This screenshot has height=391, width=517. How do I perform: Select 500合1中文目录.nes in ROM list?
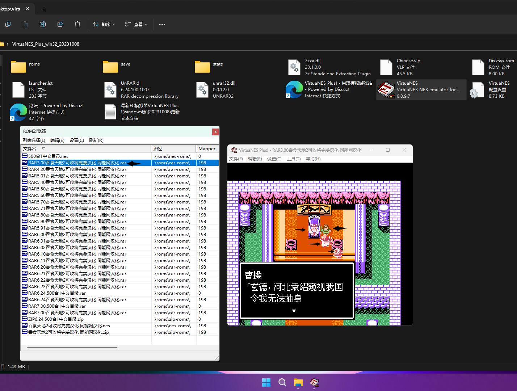[x=120, y=156]
